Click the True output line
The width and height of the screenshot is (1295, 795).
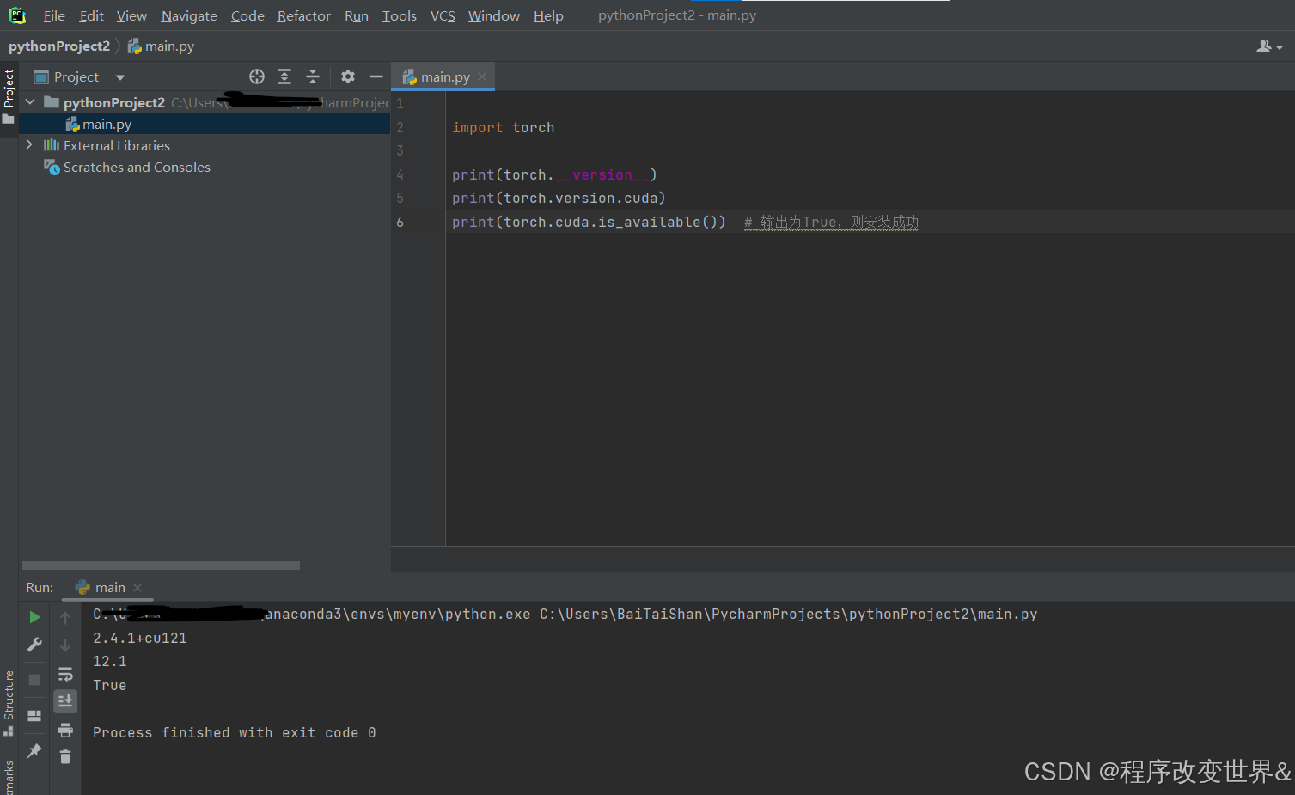(x=110, y=685)
